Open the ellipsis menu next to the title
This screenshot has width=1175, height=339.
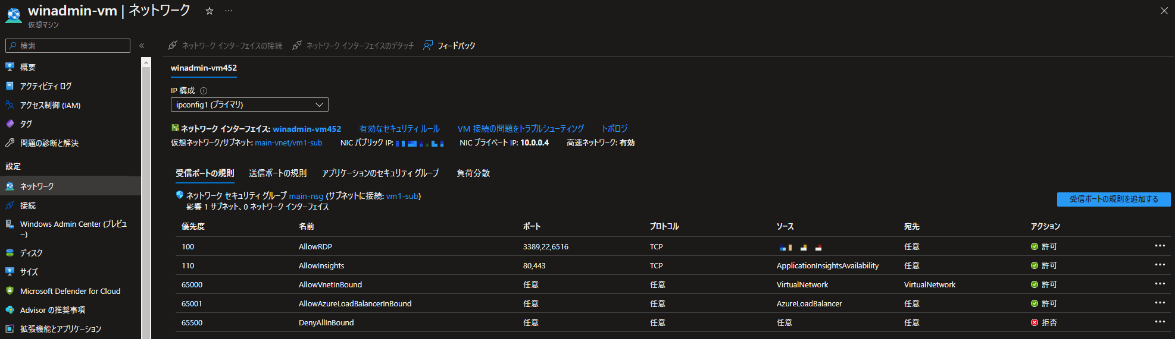tap(229, 11)
